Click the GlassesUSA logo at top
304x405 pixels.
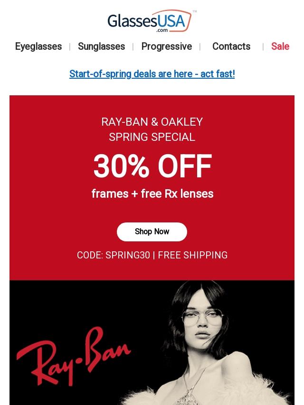142,21
